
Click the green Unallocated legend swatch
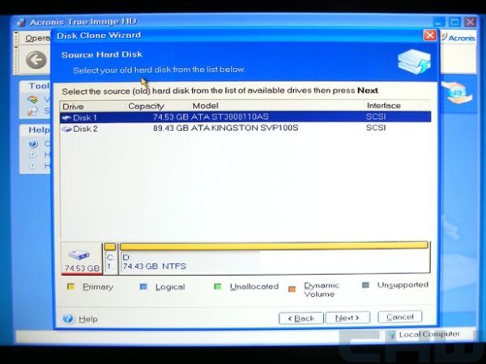(x=218, y=286)
